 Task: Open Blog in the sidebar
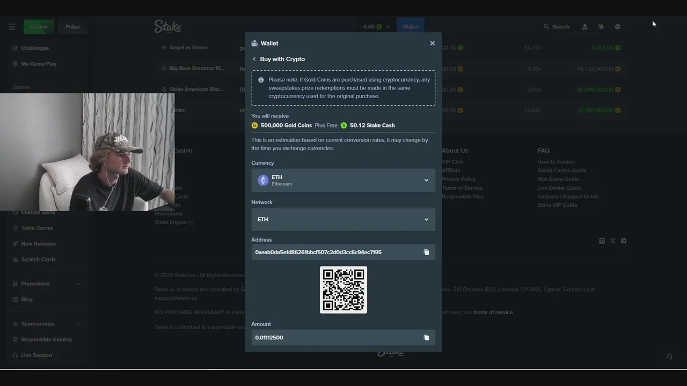(27, 299)
